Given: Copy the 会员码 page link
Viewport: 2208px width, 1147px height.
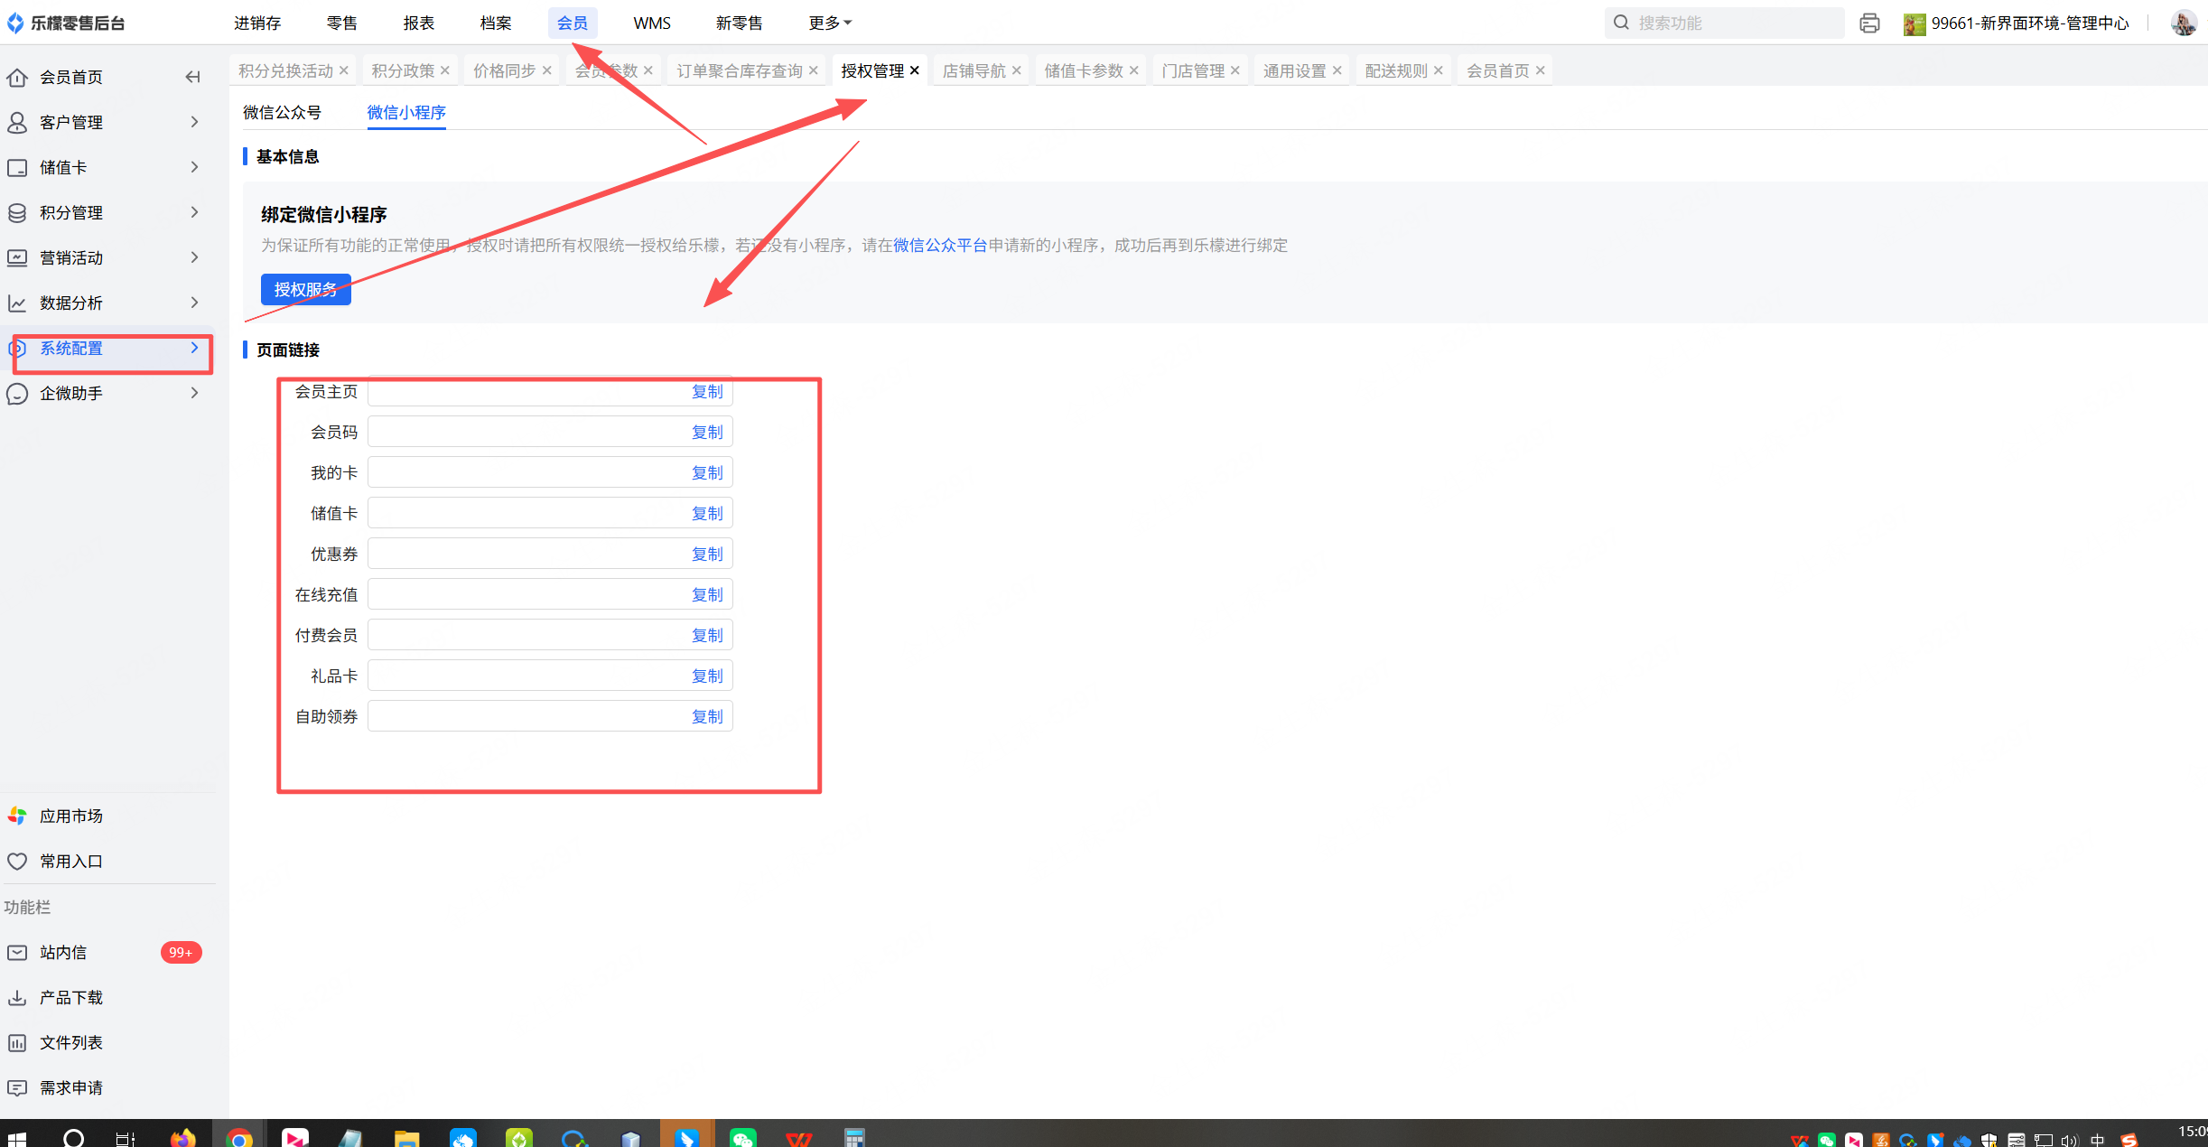Looking at the screenshot, I should (706, 432).
